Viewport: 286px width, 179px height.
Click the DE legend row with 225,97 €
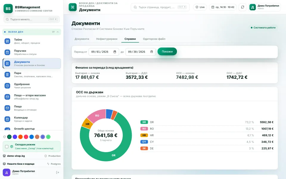click(x=207, y=148)
